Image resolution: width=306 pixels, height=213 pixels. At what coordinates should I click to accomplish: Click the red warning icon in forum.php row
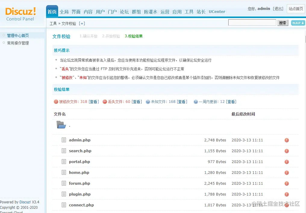pos(286,184)
